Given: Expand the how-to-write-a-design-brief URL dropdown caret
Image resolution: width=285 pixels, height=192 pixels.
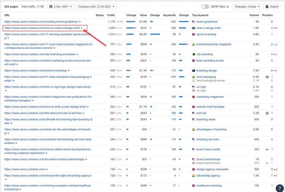Looking at the screenshot, I should click(x=82, y=28).
